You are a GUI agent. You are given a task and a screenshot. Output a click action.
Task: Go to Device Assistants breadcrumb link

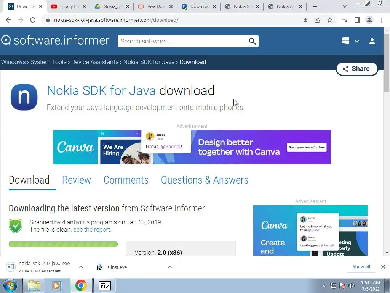pyautogui.click(x=95, y=62)
